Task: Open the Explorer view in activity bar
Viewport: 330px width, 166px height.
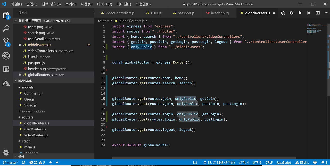Action: tap(6, 15)
